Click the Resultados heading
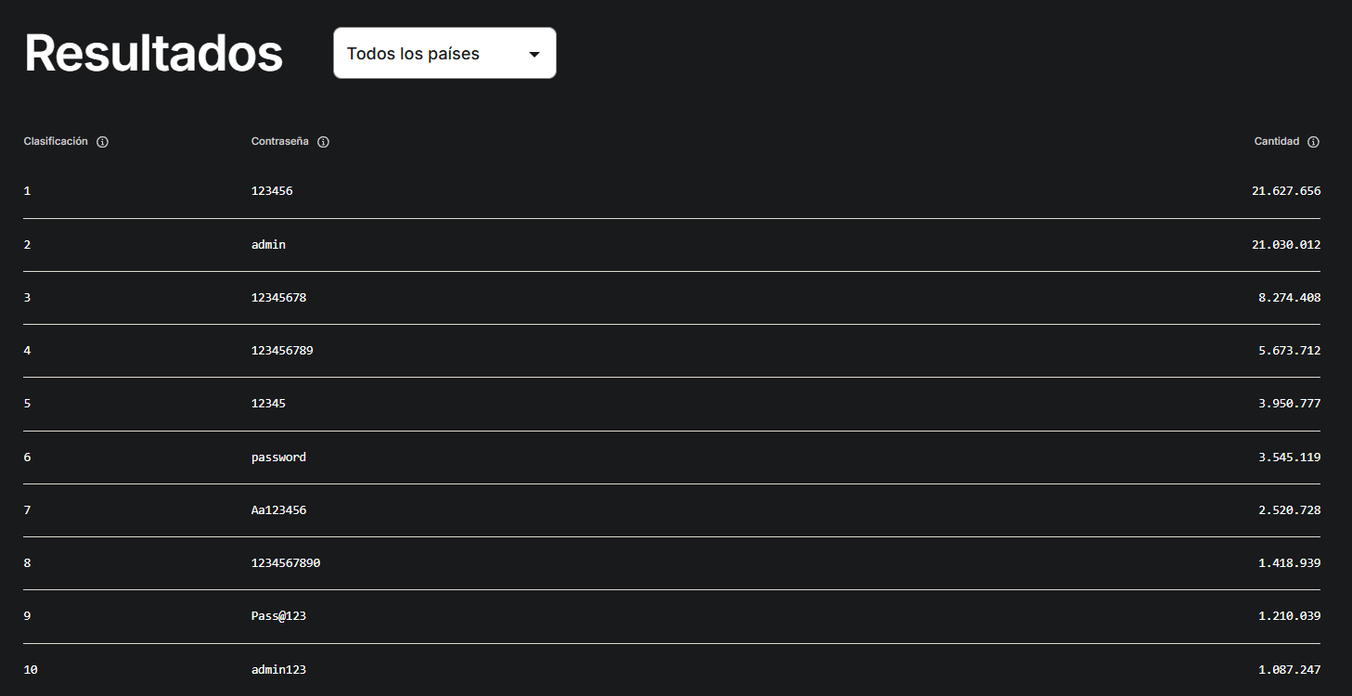1352x696 pixels. (x=153, y=53)
